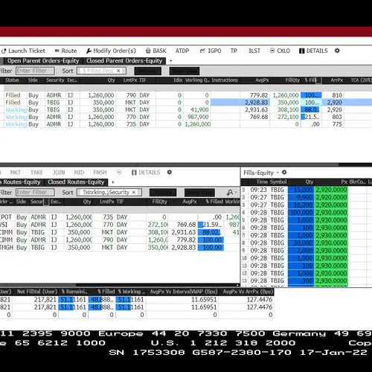Click the ArrPx column header
This screenshot has height=372, width=372.
coord(336,80)
